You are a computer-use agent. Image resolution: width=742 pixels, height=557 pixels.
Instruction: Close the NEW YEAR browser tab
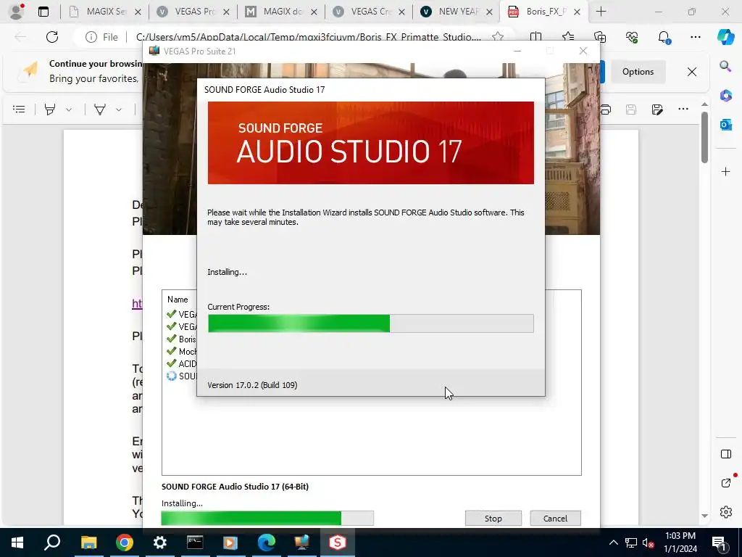pyautogui.click(x=490, y=12)
